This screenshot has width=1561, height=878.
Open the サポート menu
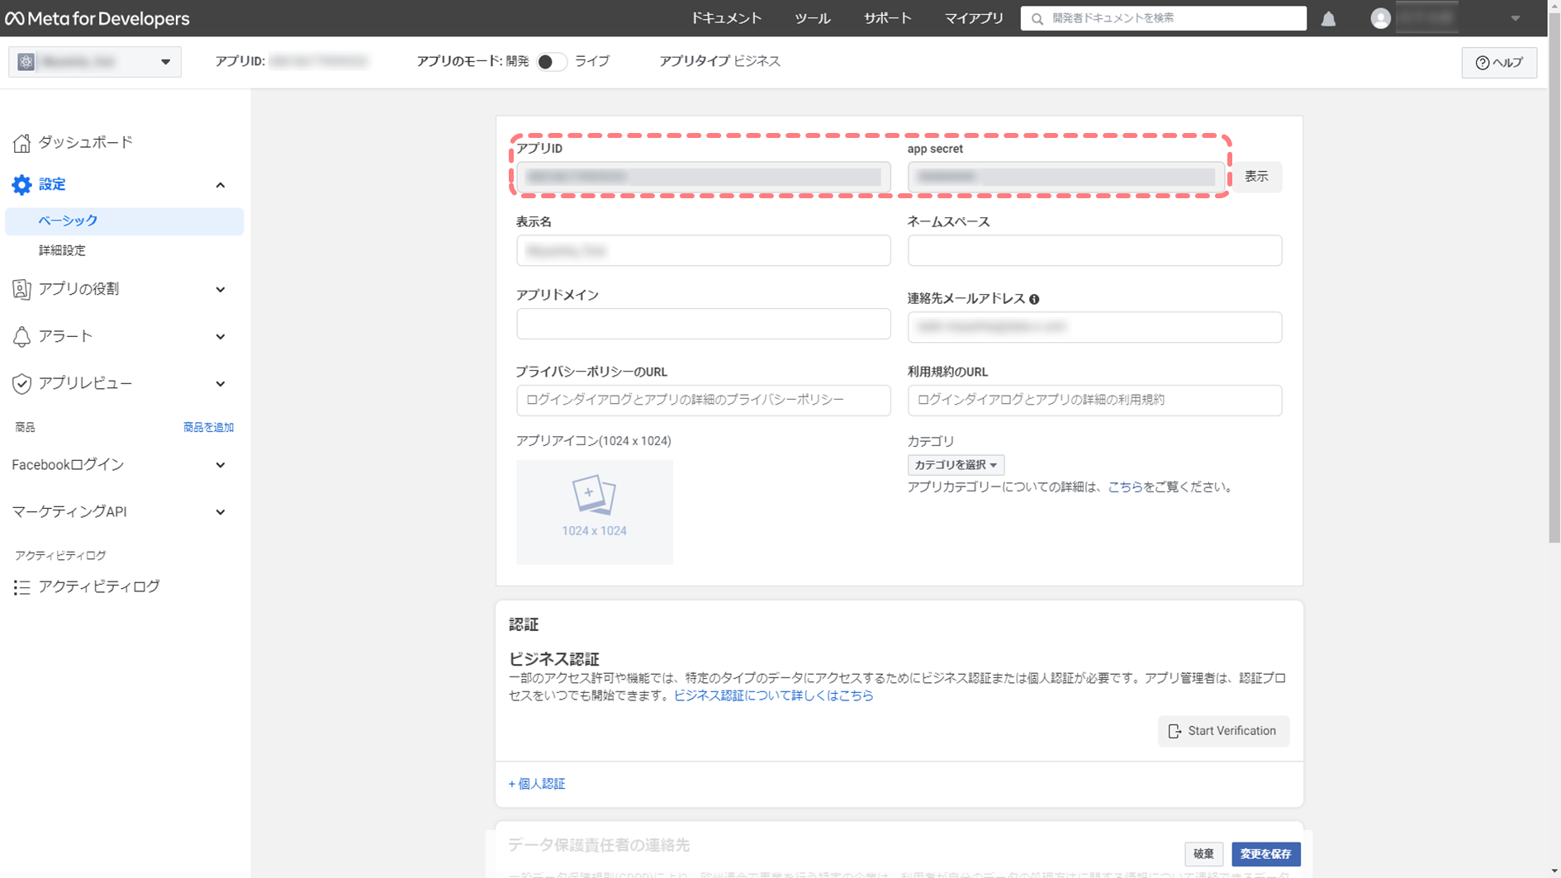pyautogui.click(x=888, y=18)
